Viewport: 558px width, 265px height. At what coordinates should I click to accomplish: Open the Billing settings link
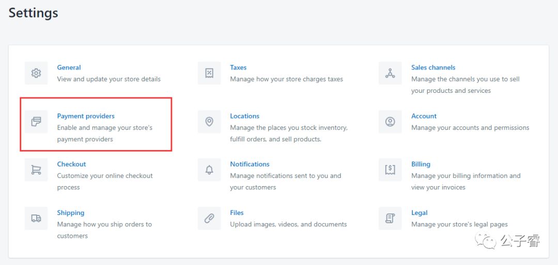click(x=421, y=164)
